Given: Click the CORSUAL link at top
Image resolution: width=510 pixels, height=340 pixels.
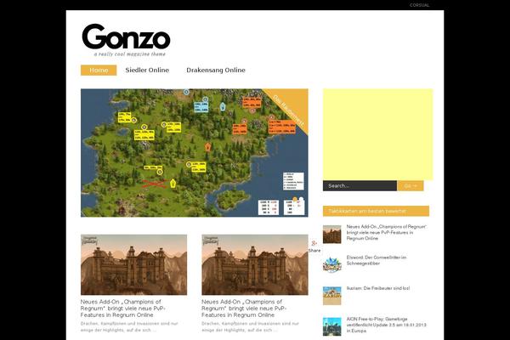Looking at the screenshot, I should click(x=419, y=5).
